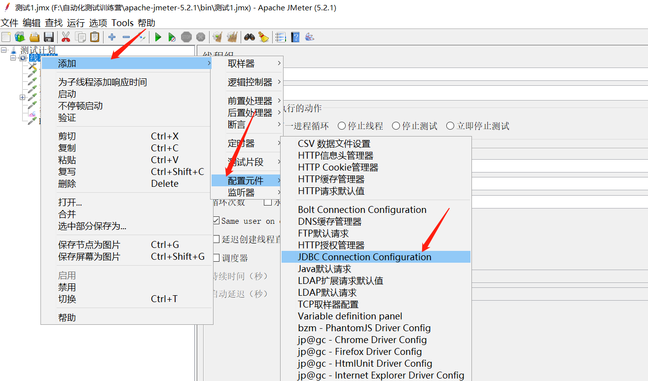Click the blue minus Collapse All icon
The image size is (648, 381).
click(126, 37)
